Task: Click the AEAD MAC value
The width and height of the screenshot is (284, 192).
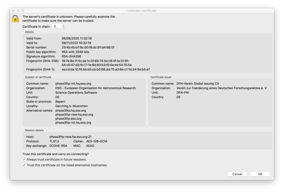Action: [x=90, y=146]
